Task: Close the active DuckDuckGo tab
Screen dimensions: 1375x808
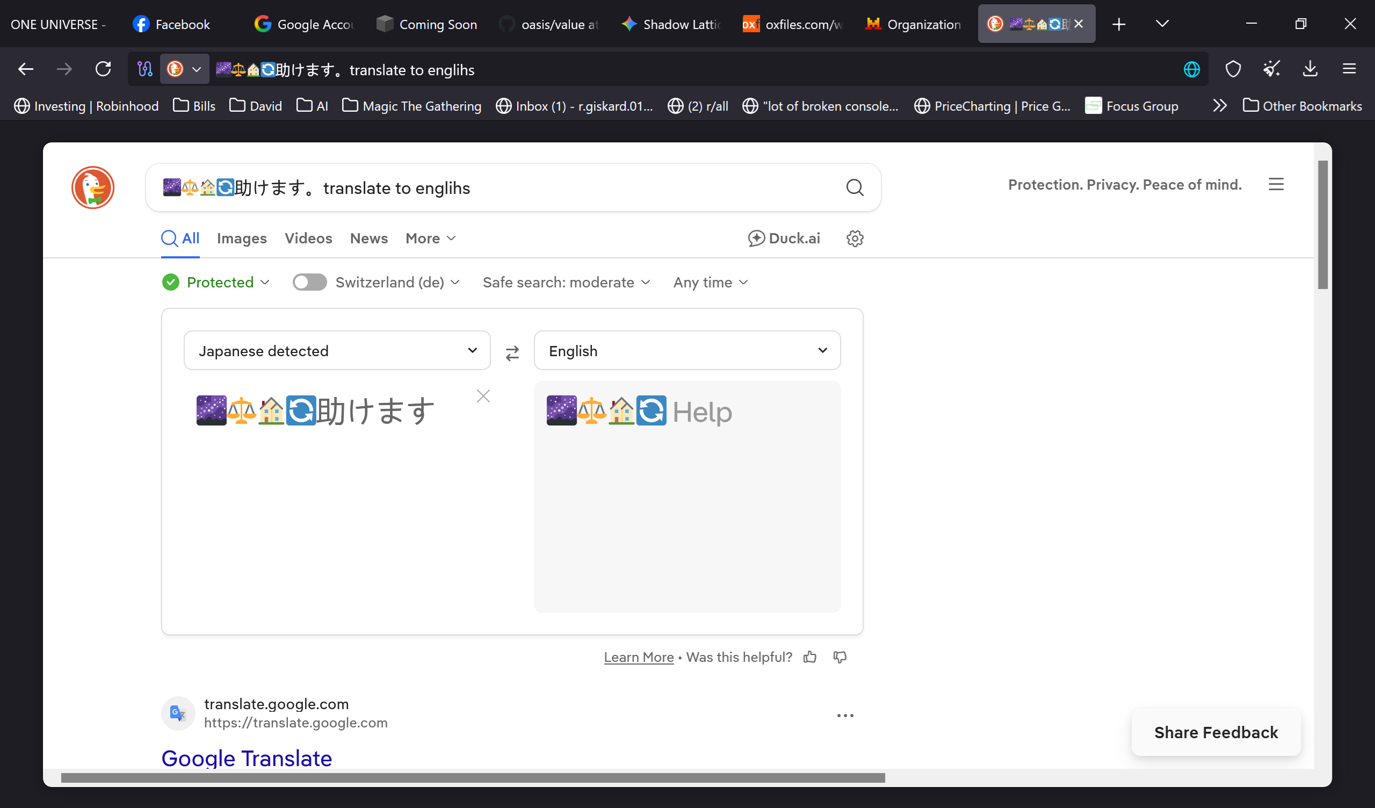Action: (x=1079, y=24)
